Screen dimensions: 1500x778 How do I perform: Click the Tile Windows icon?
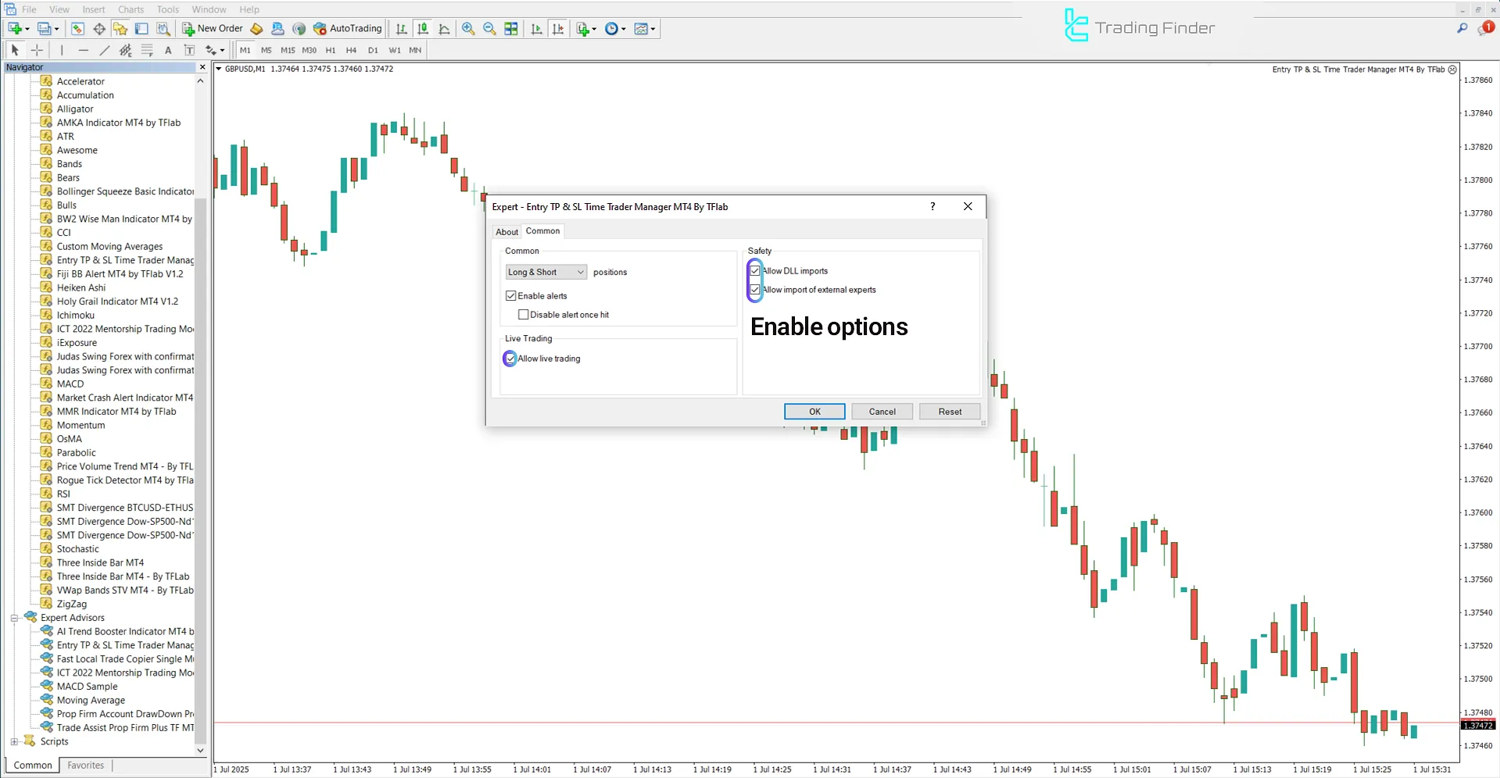pyautogui.click(x=510, y=28)
